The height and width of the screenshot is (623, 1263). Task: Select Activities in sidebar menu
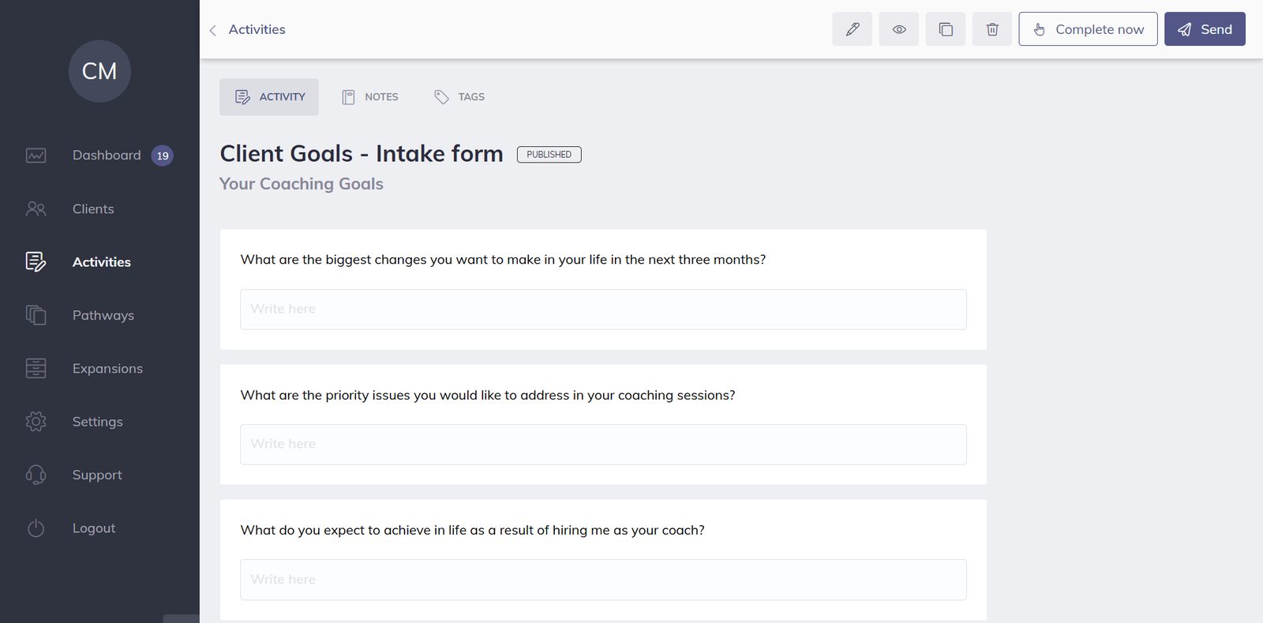pyautogui.click(x=102, y=262)
